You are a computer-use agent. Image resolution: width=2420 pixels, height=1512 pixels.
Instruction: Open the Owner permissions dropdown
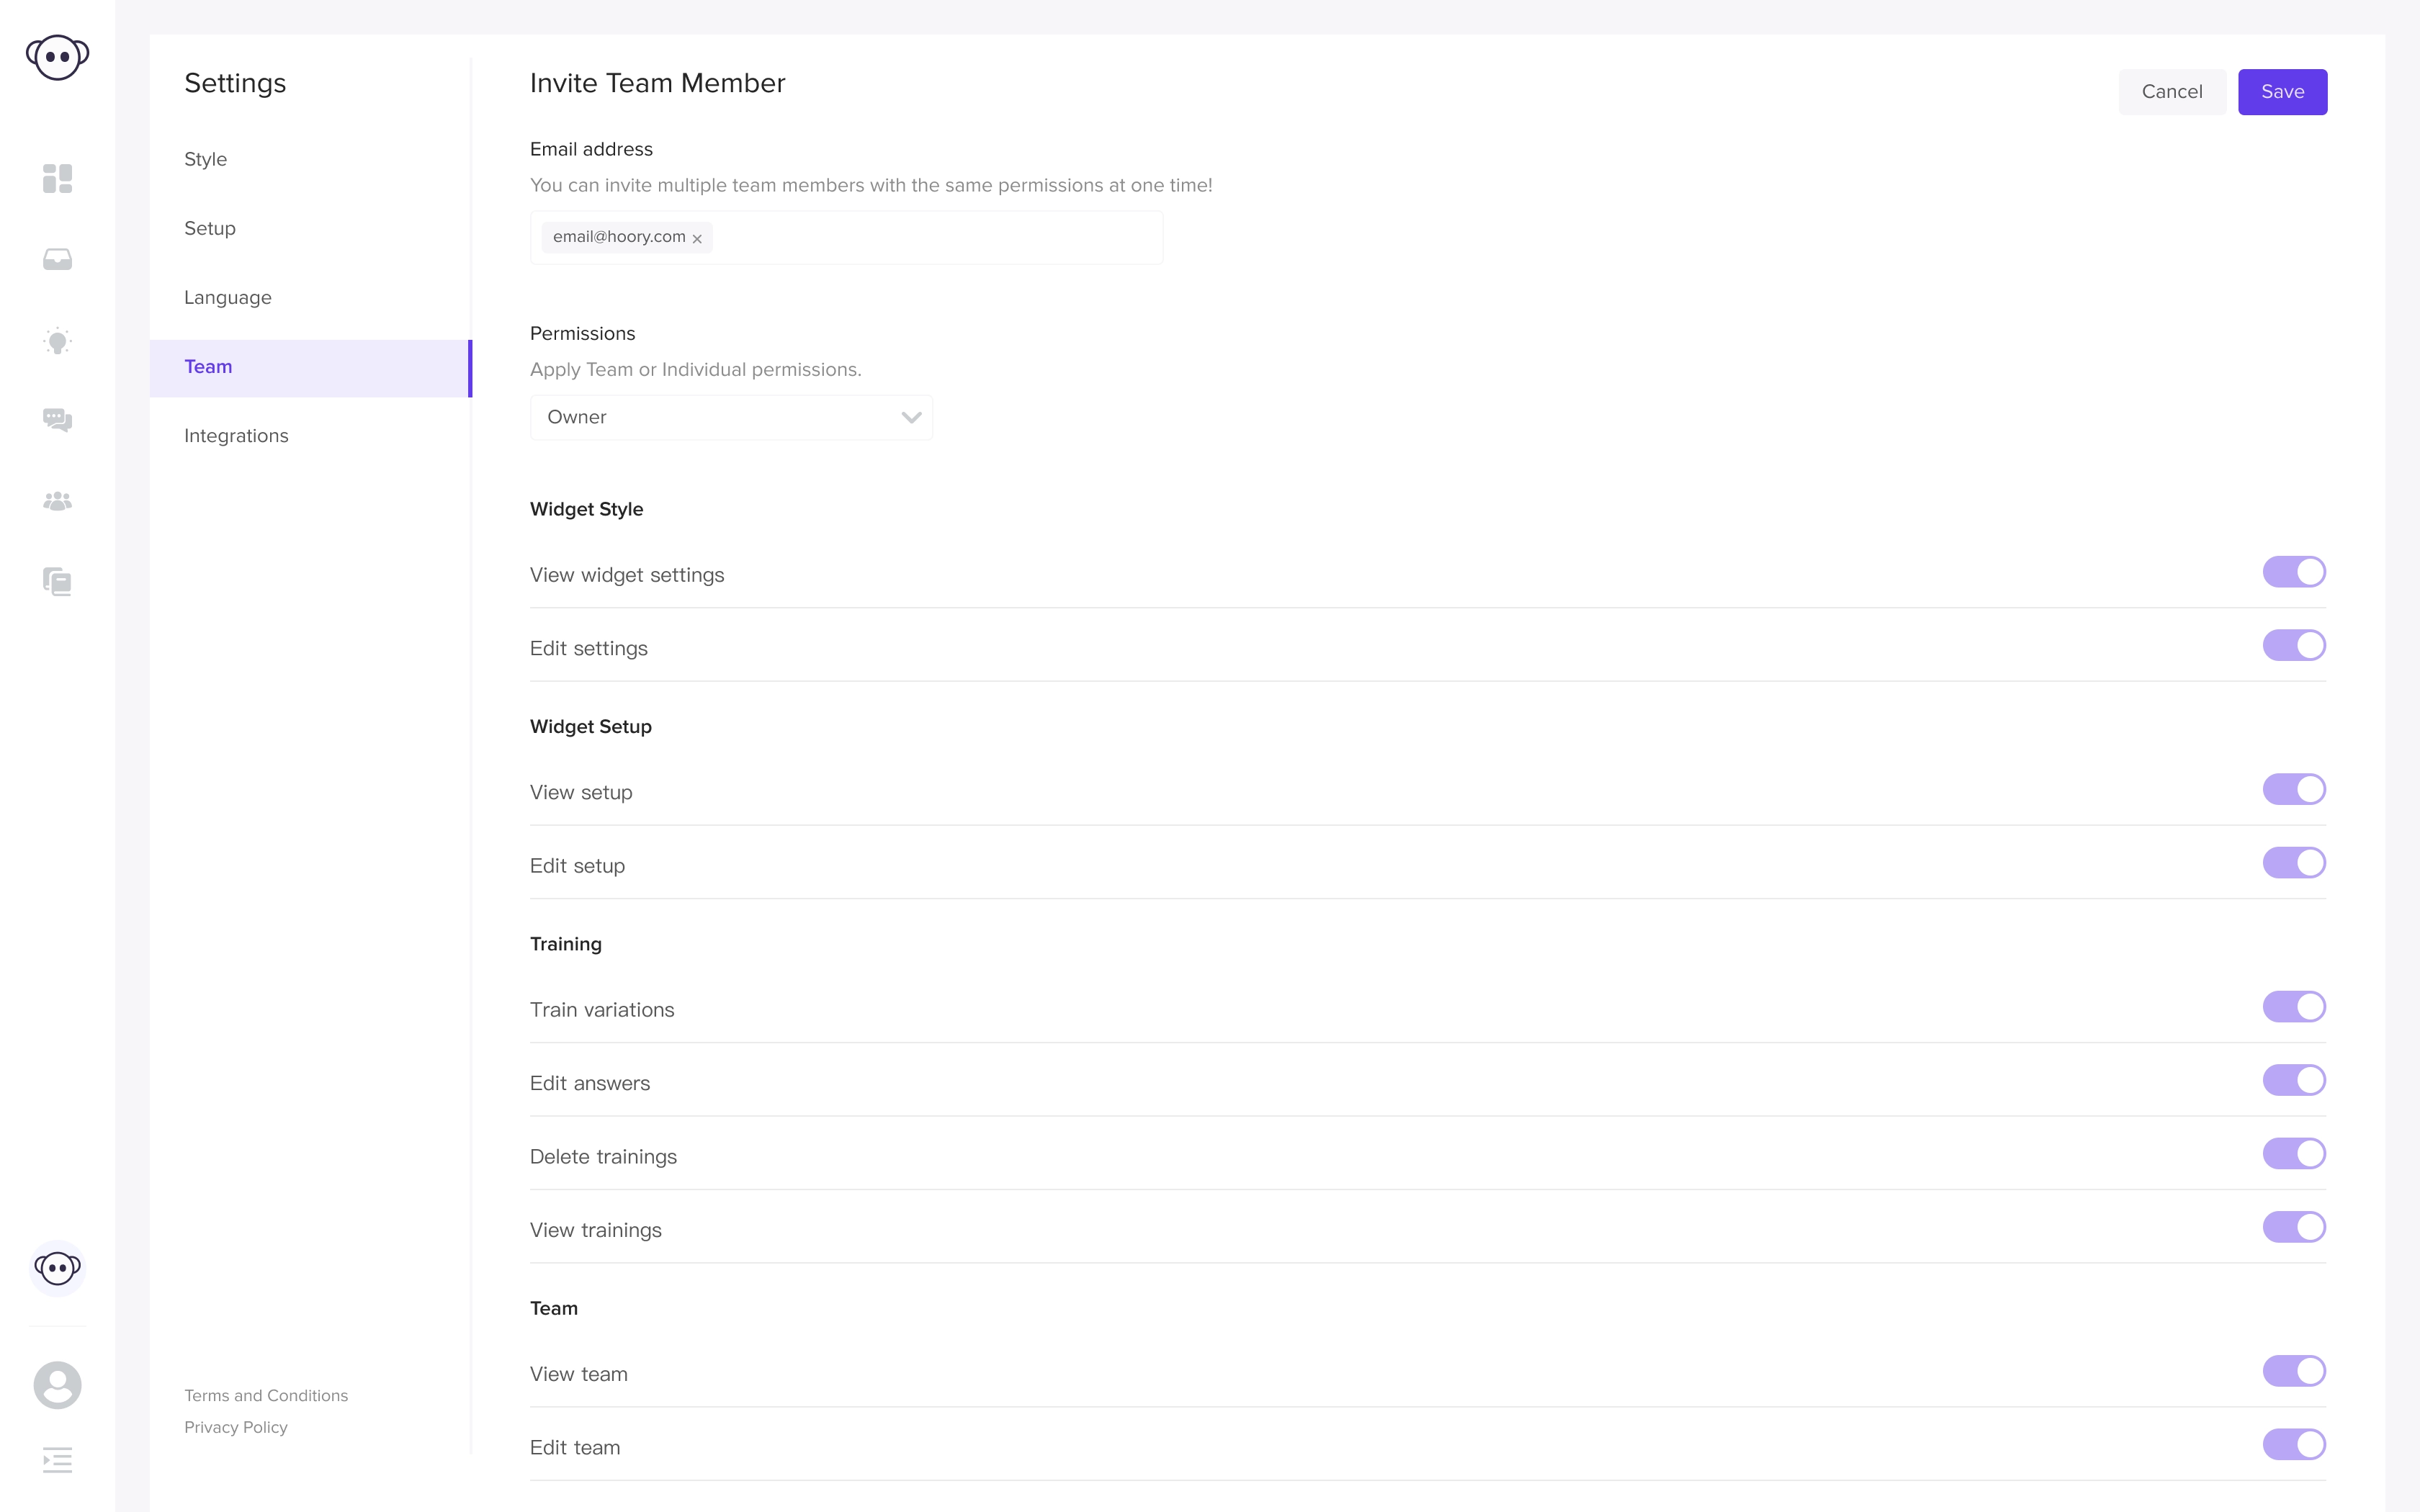[x=731, y=417]
